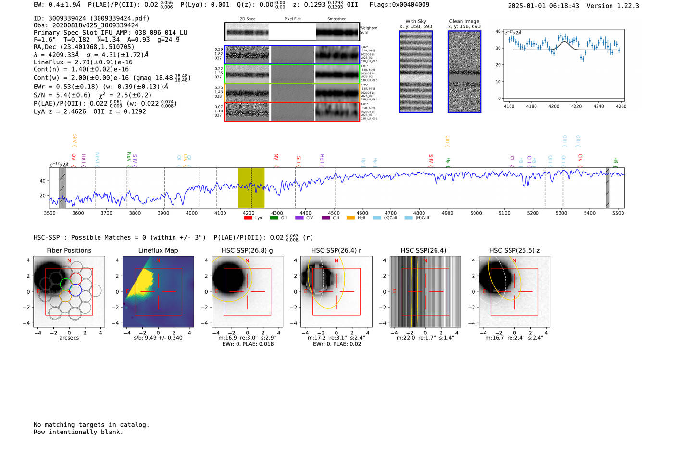The width and height of the screenshot is (673, 458).
Task: Select the blue-bordered 2D spectrum row
Action: [x=292, y=55]
